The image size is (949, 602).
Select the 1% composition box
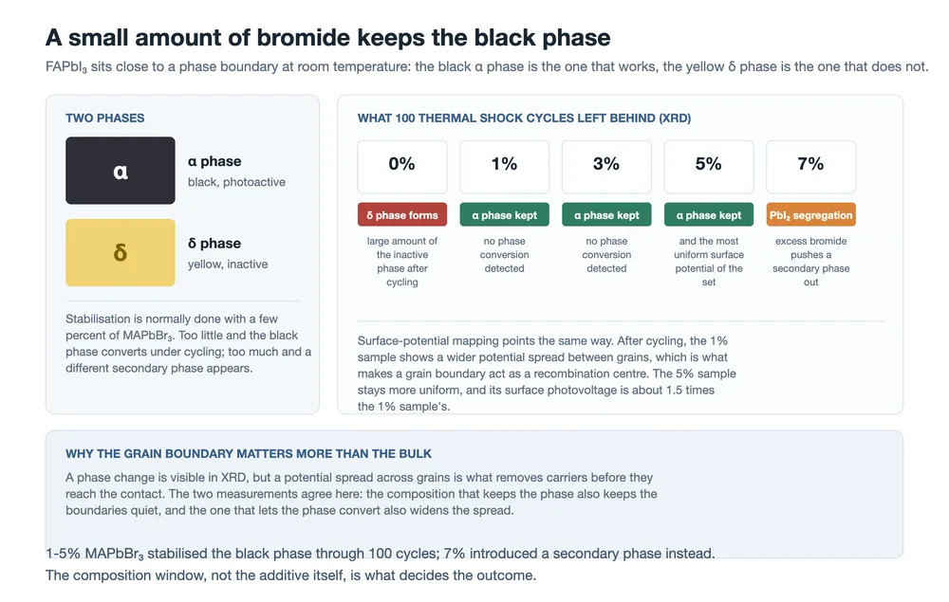pyautogui.click(x=505, y=167)
